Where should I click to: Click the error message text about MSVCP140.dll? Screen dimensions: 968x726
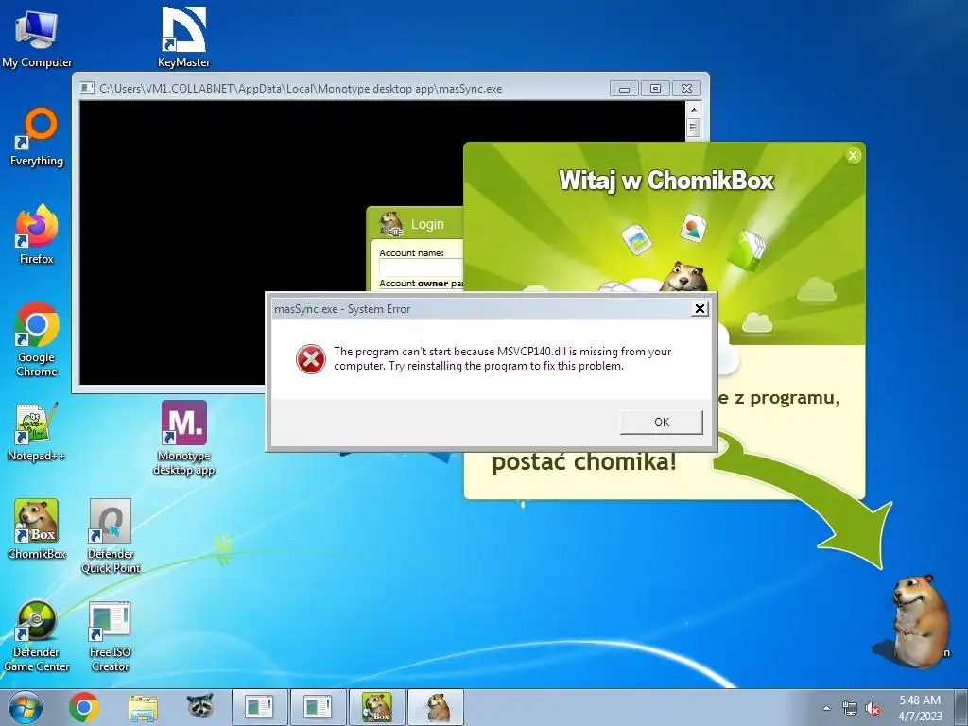click(x=503, y=358)
